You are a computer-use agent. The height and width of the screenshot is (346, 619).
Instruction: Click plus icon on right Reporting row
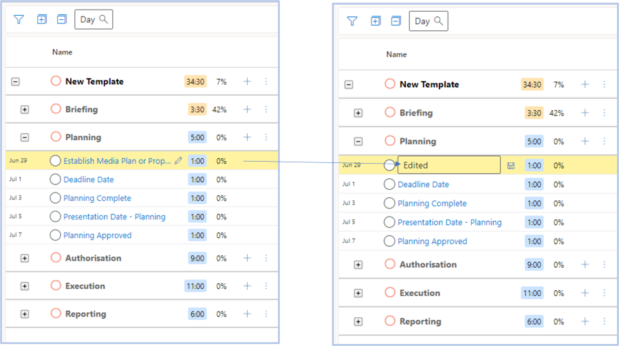(x=585, y=321)
